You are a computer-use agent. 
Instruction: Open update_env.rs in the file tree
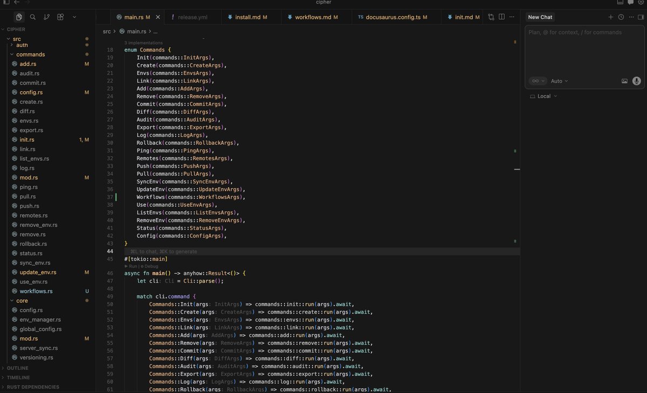(x=38, y=272)
